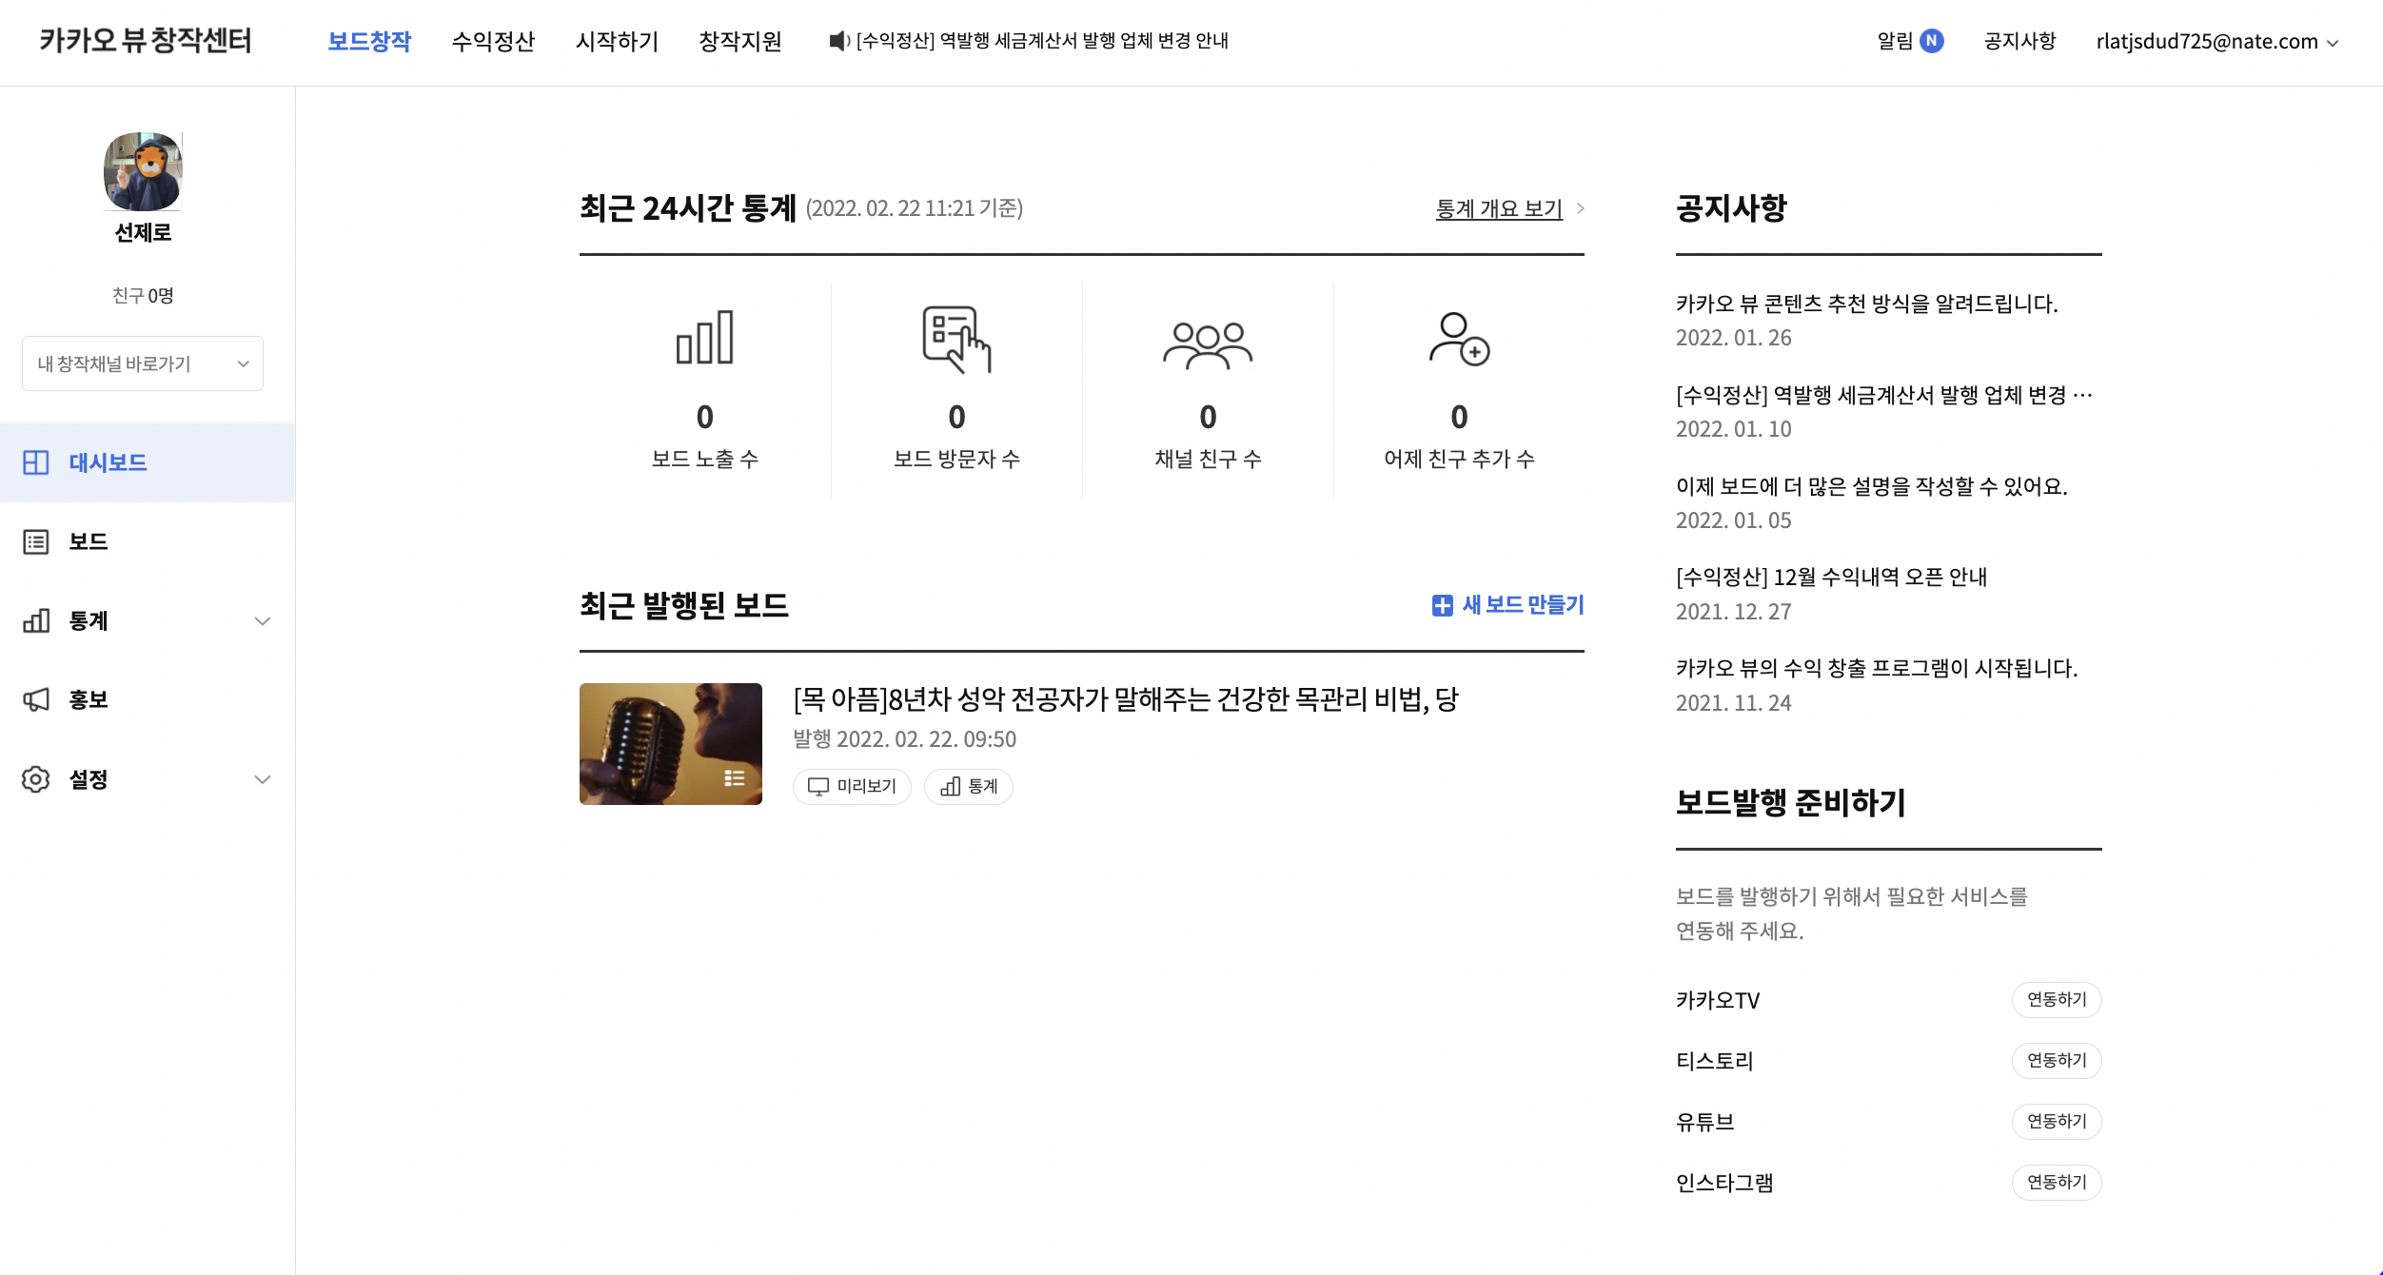Expand the 설정 sidebar chevron
This screenshot has height=1275, width=2383.
pyautogui.click(x=263, y=779)
